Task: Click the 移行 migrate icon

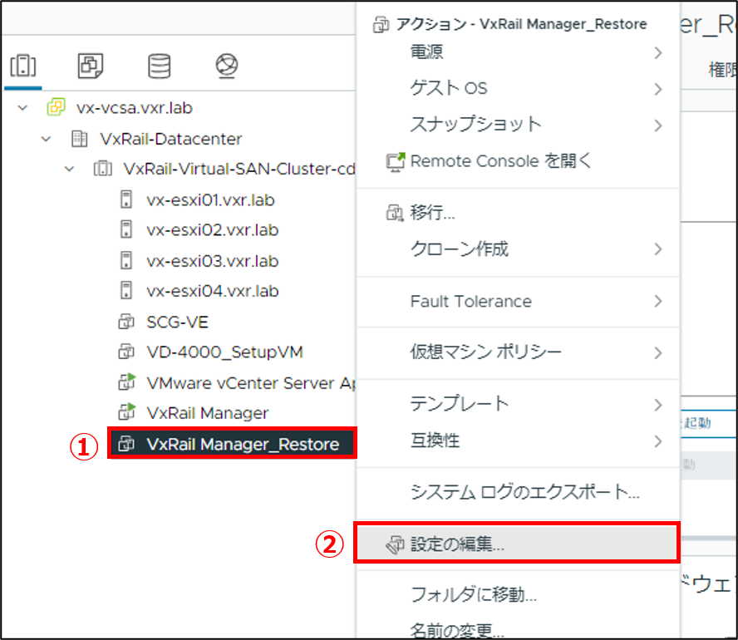Action: (x=395, y=213)
